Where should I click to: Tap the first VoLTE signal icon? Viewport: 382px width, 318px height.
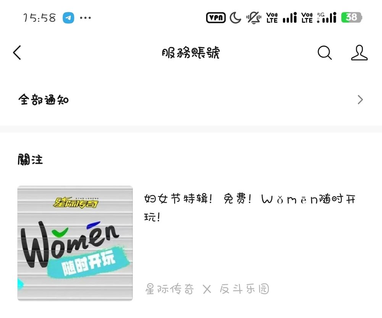coord(272,18)
